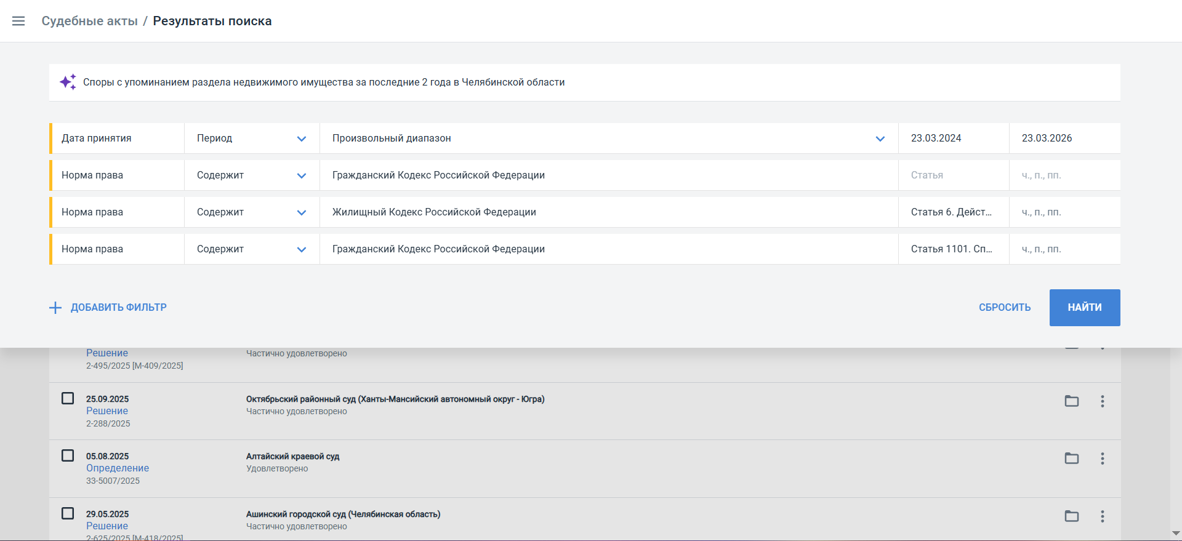Select the 05.08.2025 Определение checkbox
1182x541 pixels.
[68, 455]
